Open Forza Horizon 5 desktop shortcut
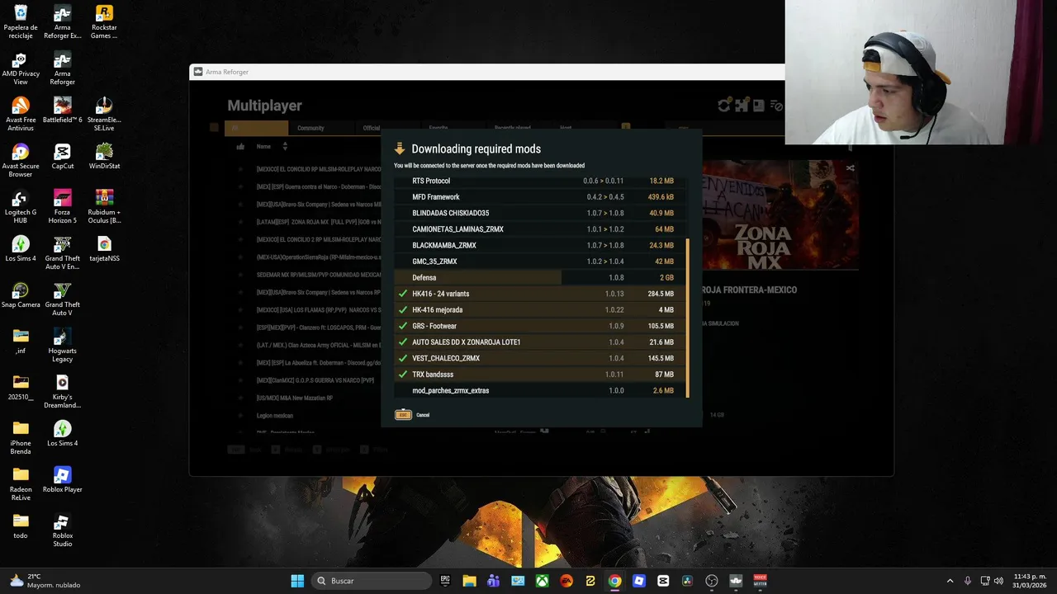The image size is (1057, 594). 63,207
